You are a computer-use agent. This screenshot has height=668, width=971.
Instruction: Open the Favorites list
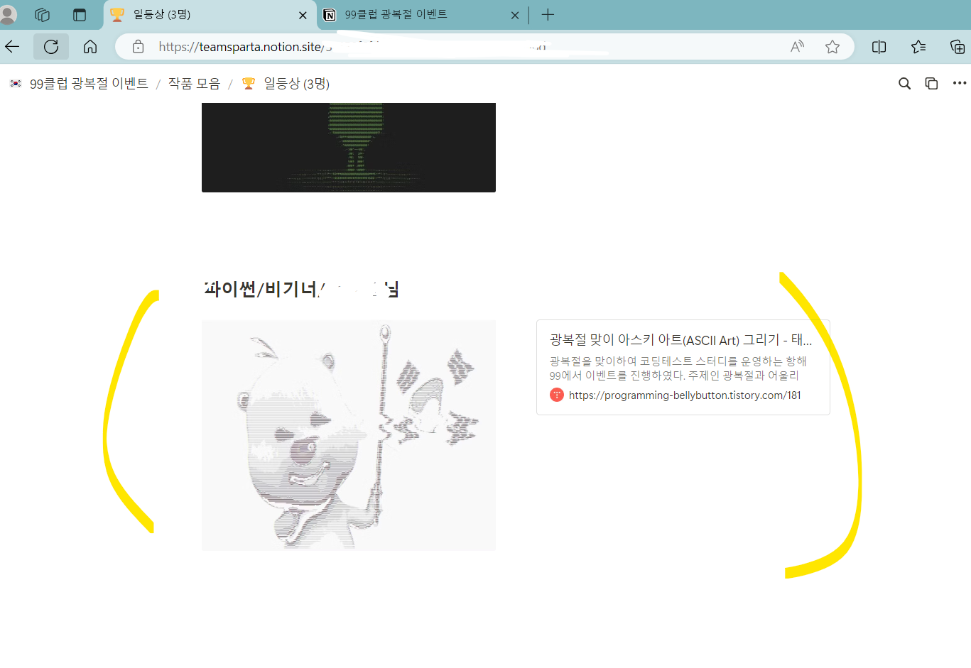pos(918,47)
